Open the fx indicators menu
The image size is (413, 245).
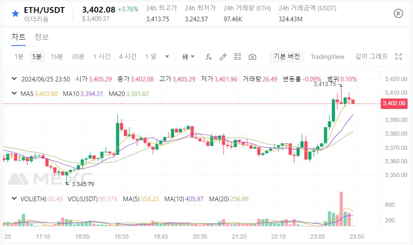(209, 56)
